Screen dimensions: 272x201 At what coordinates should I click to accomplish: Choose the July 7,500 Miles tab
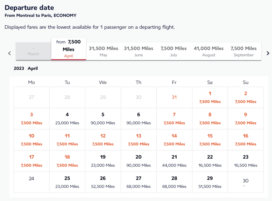tap(173, 51)
